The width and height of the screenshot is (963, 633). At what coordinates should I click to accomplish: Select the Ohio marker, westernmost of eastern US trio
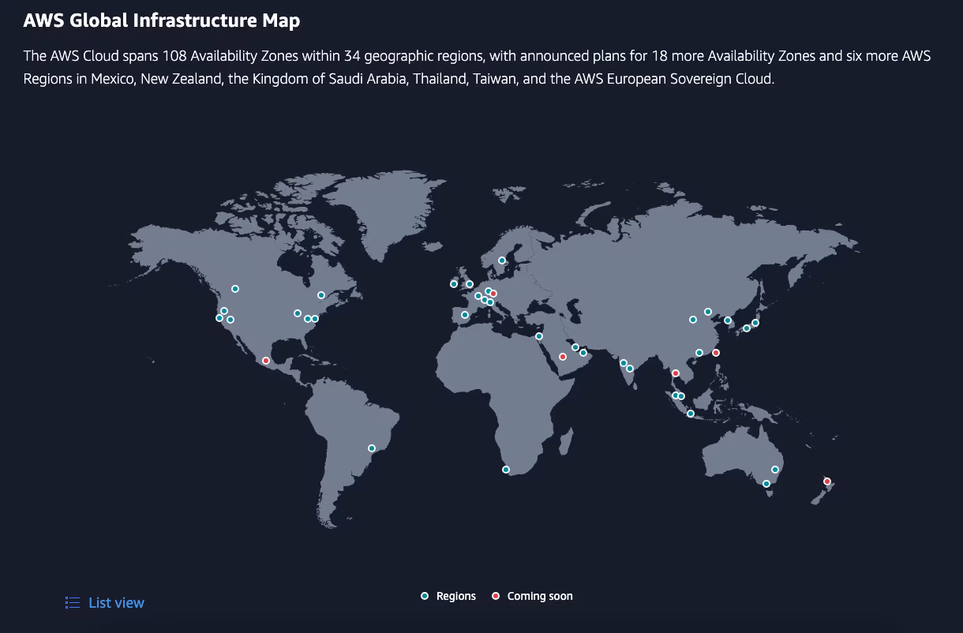(x=298, y=313)
